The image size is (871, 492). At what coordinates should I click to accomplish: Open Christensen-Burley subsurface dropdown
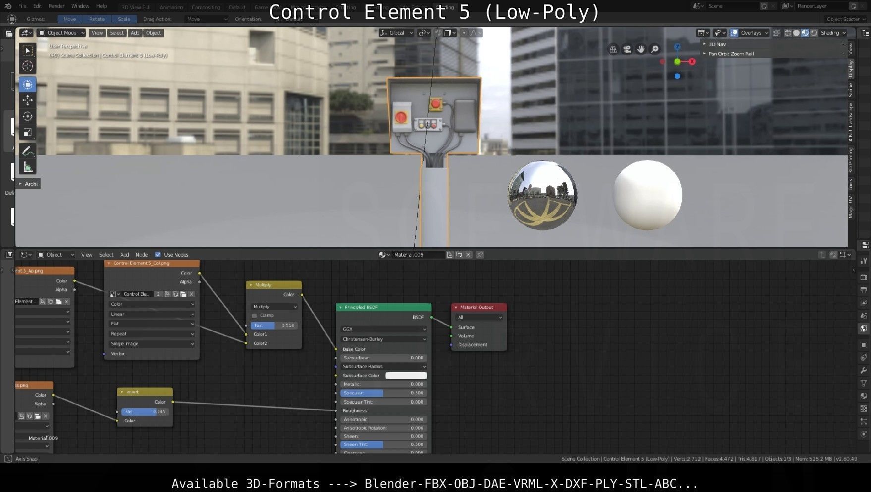click(x=383, y=339)
